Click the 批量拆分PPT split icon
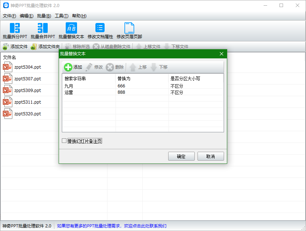Screen dimensions: 306x231 pyautogui.click(x=15, y=28)
